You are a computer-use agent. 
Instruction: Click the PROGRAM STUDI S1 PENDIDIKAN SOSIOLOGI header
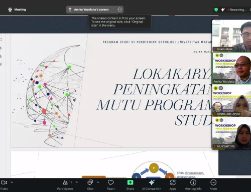point(157,42)
